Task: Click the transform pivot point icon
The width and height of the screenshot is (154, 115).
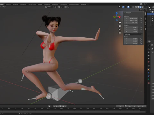Action: [x=56, y=7]
